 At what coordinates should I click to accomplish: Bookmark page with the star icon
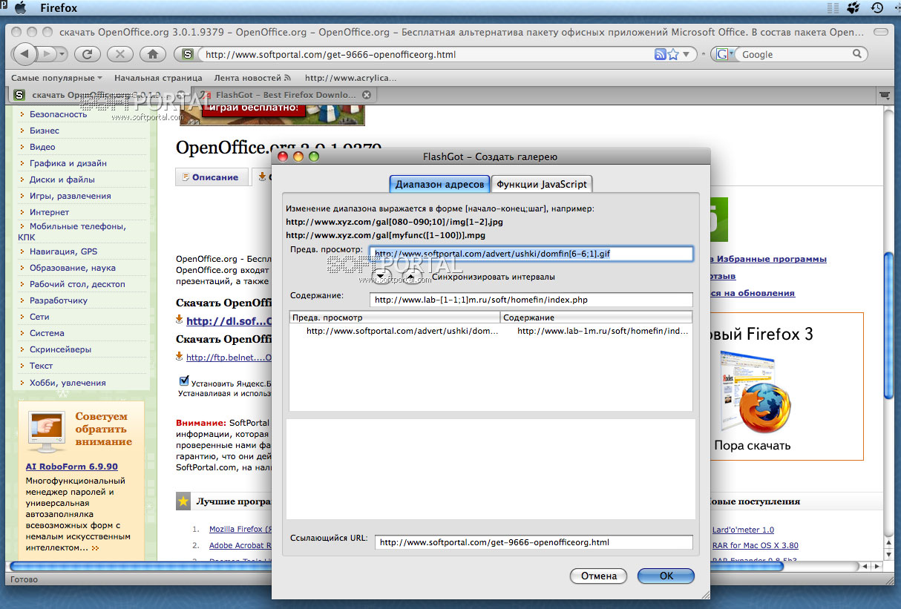coord(673,54)
